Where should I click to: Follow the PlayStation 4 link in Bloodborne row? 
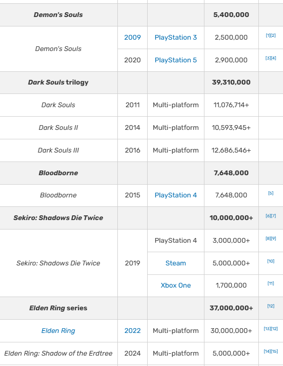pyautogui.click(x=176, y=195)
